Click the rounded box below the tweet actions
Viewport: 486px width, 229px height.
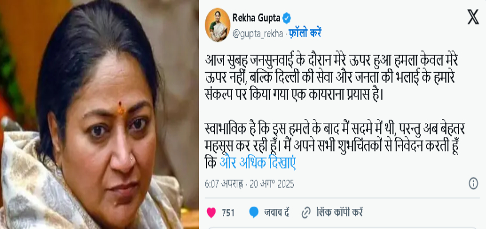coord(342,228)
